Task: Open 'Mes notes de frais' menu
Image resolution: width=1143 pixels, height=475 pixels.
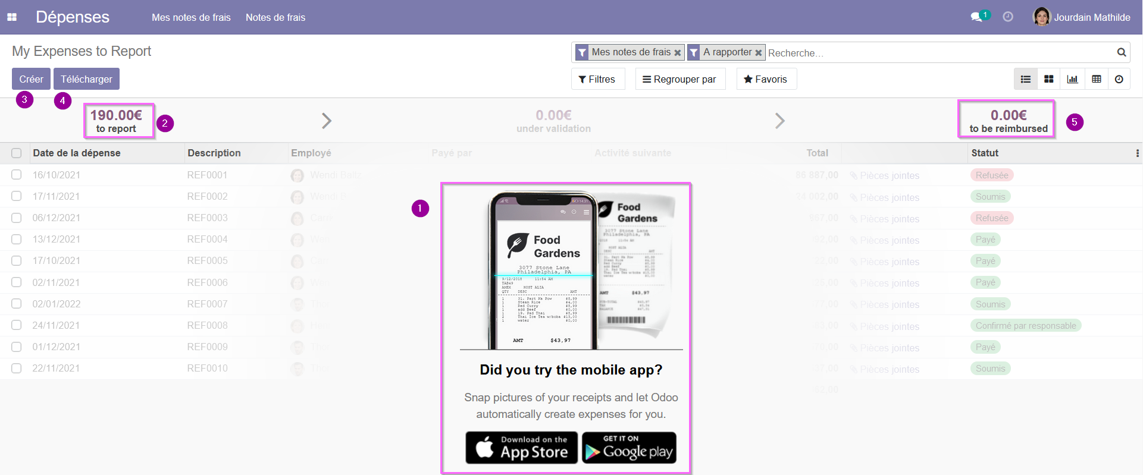Action: click(x=191, y=17)
